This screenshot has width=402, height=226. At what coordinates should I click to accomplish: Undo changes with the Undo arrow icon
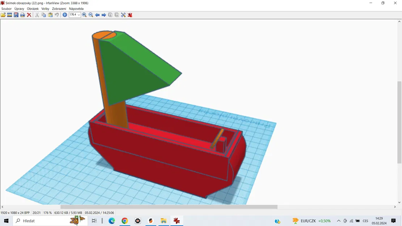(57, 15)
